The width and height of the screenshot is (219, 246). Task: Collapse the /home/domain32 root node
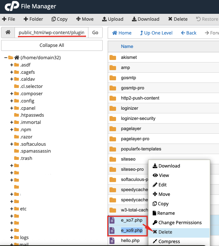(6, 57)
